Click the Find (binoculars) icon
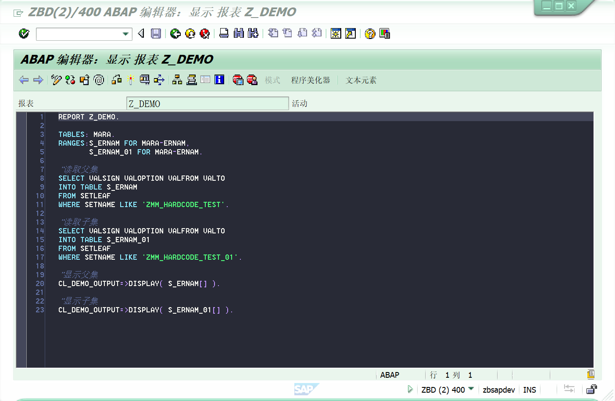 click(239, 34)
